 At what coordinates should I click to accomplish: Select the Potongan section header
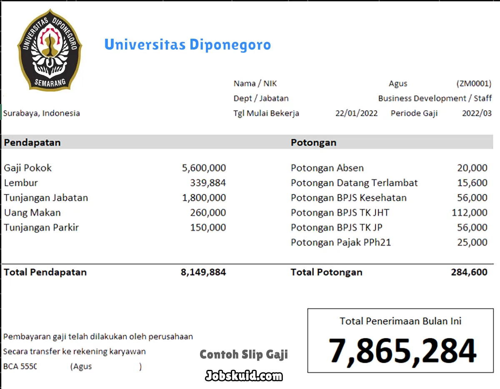point(313,142)
